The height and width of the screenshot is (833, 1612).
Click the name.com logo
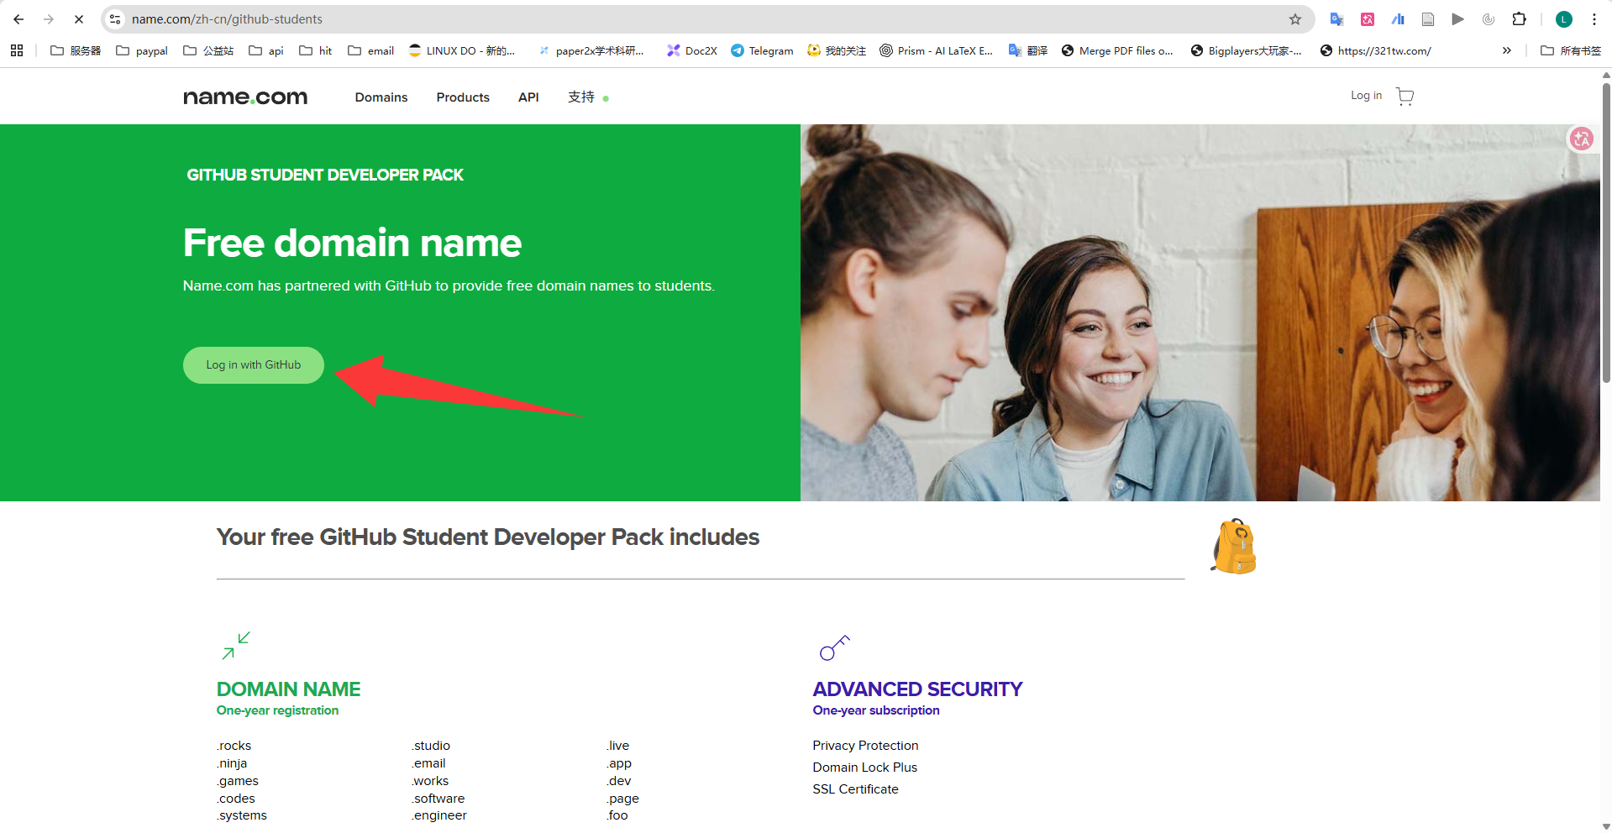coord(245,97)
